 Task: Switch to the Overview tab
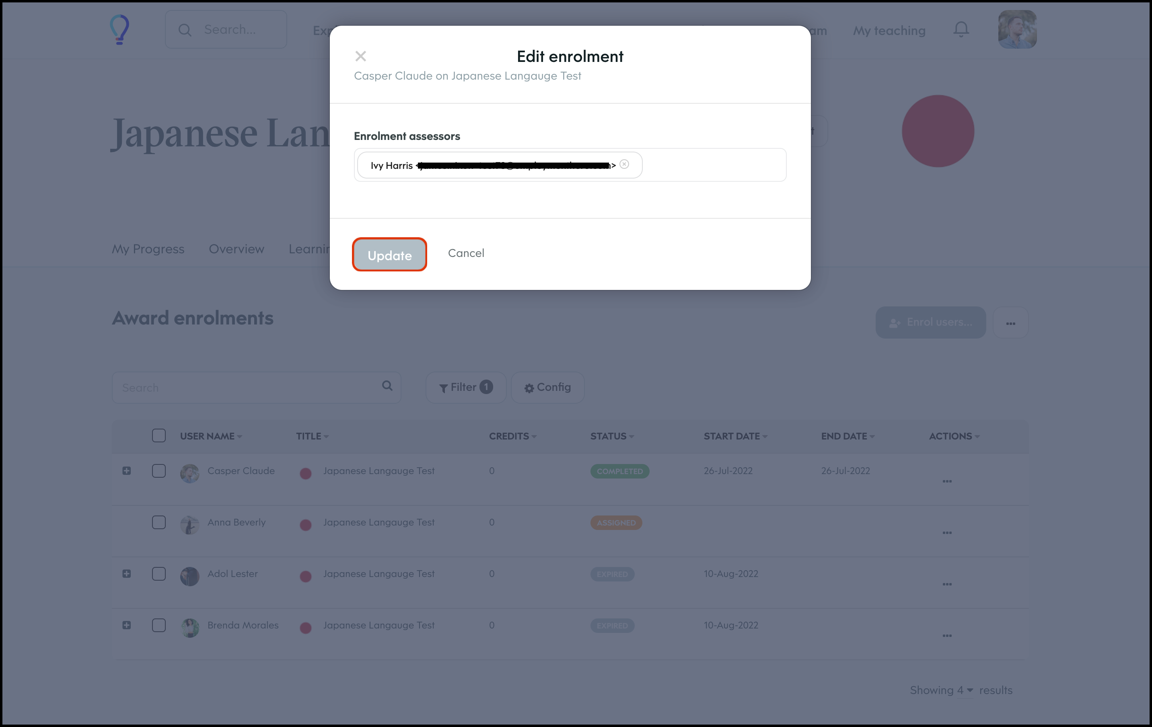237,249
